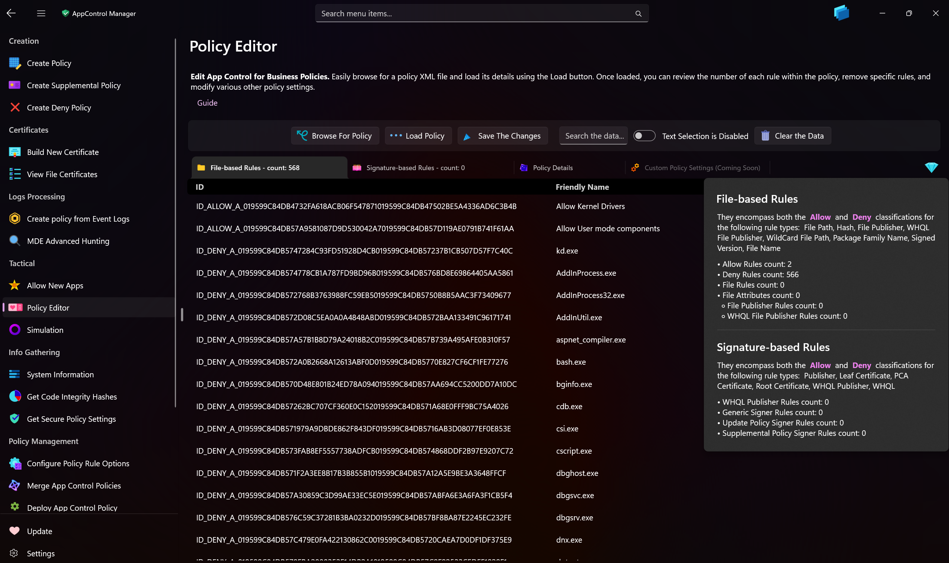Click the hamburger menu icon
This screenshot has height=563, width=949.
pos(41,13)
